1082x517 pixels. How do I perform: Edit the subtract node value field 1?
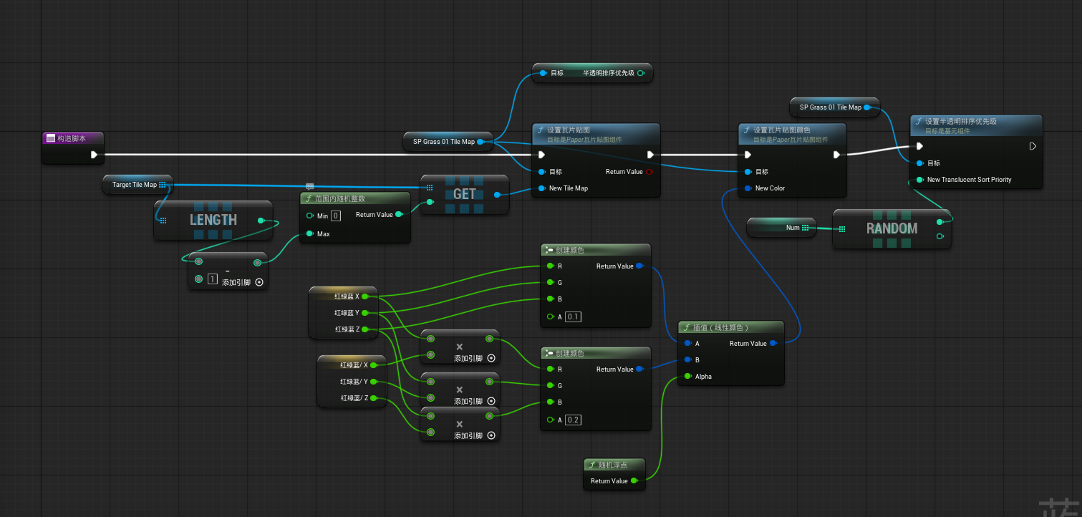(x=212, y=279)
